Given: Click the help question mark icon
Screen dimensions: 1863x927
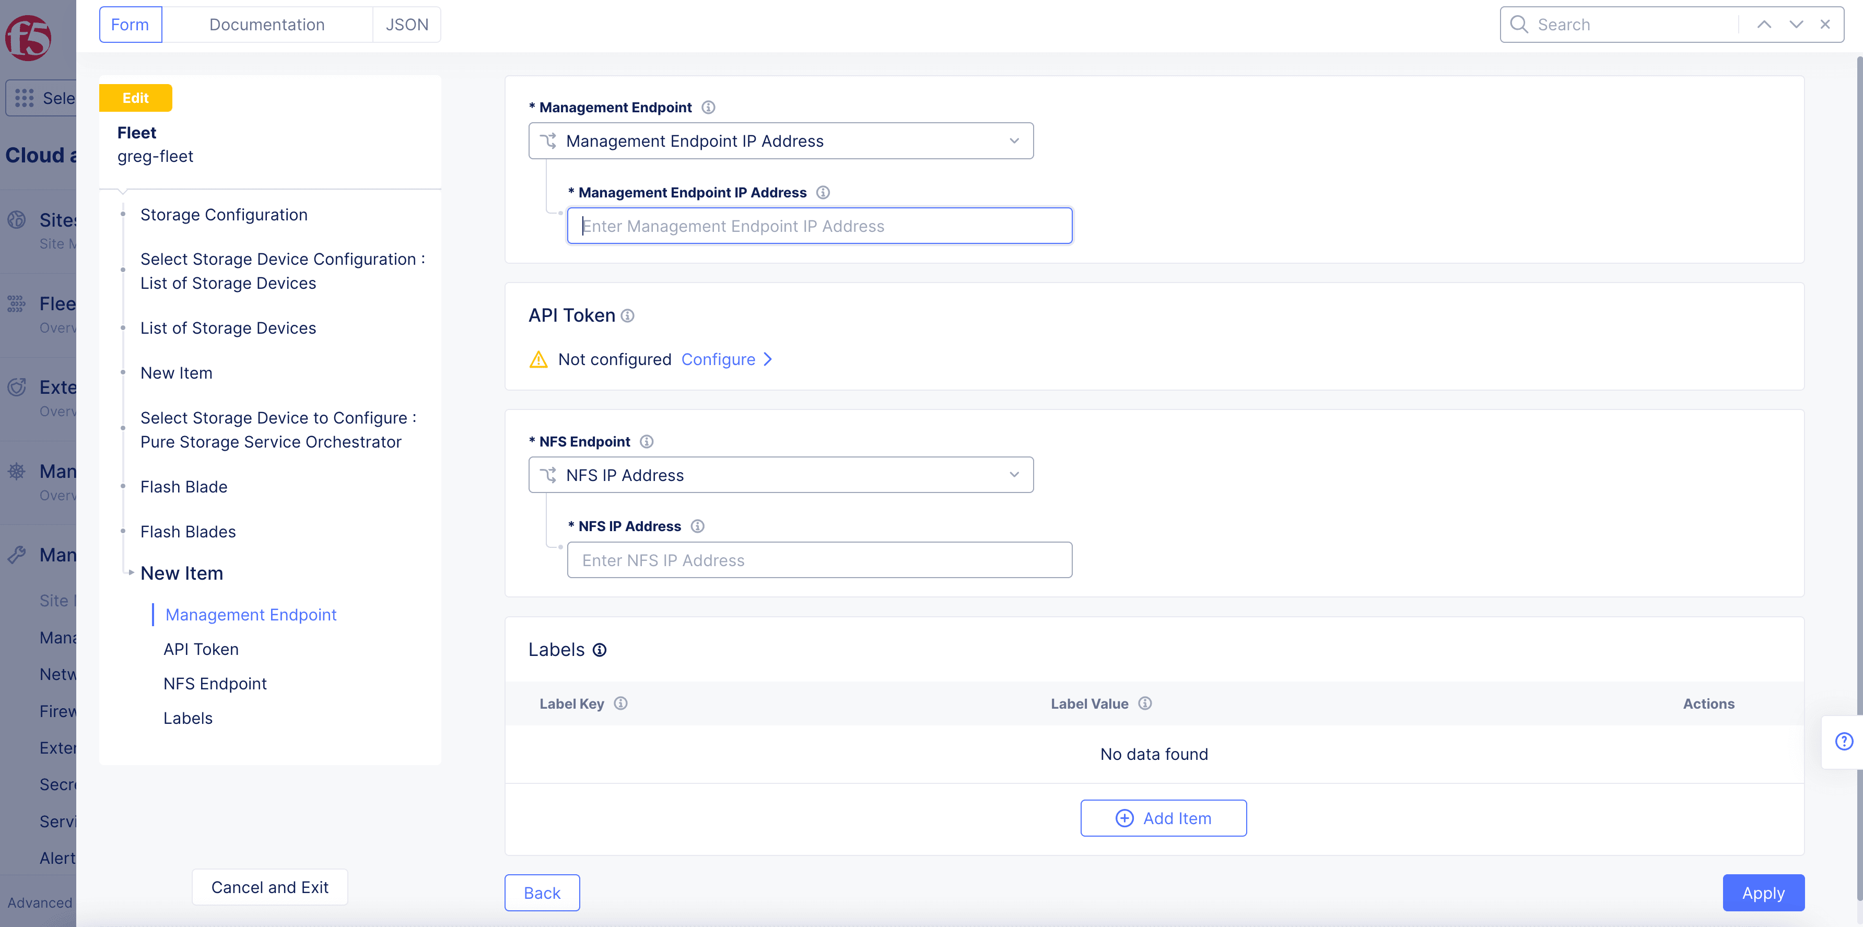Looking at the screenshot, I should [x=1844, y=741].
